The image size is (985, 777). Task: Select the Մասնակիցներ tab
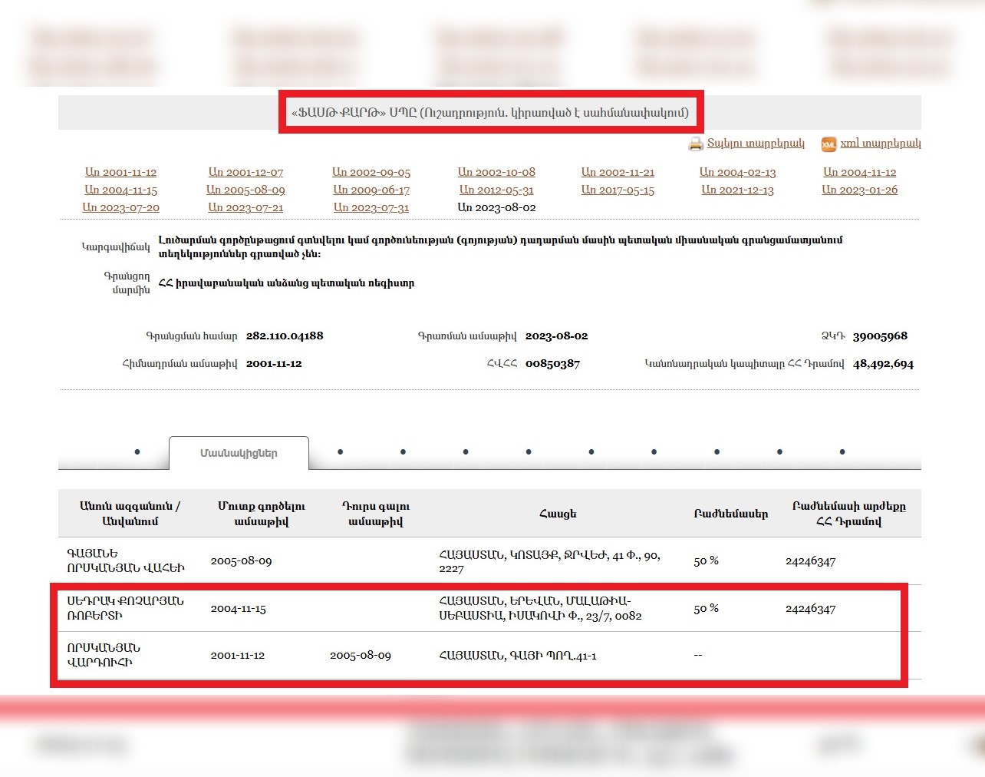239,454
